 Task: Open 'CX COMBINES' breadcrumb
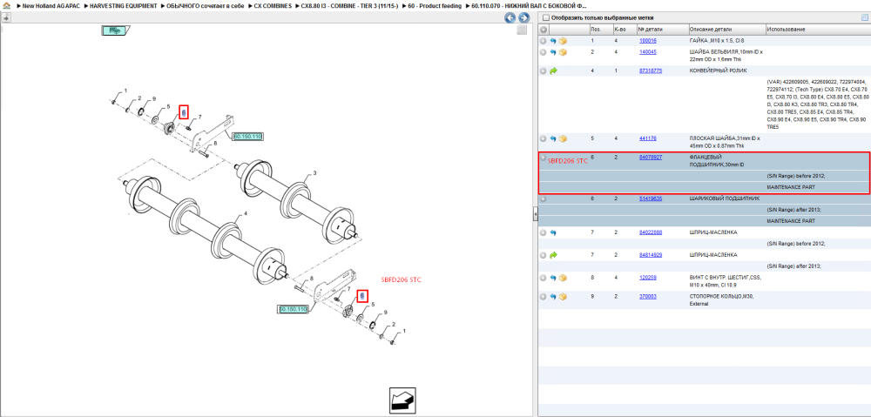pos(273,5)
